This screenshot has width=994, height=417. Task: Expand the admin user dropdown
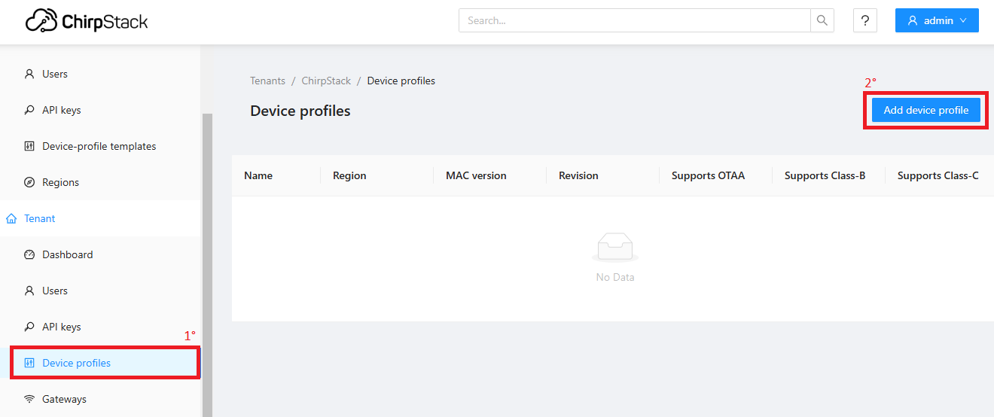tap(937, 20)
